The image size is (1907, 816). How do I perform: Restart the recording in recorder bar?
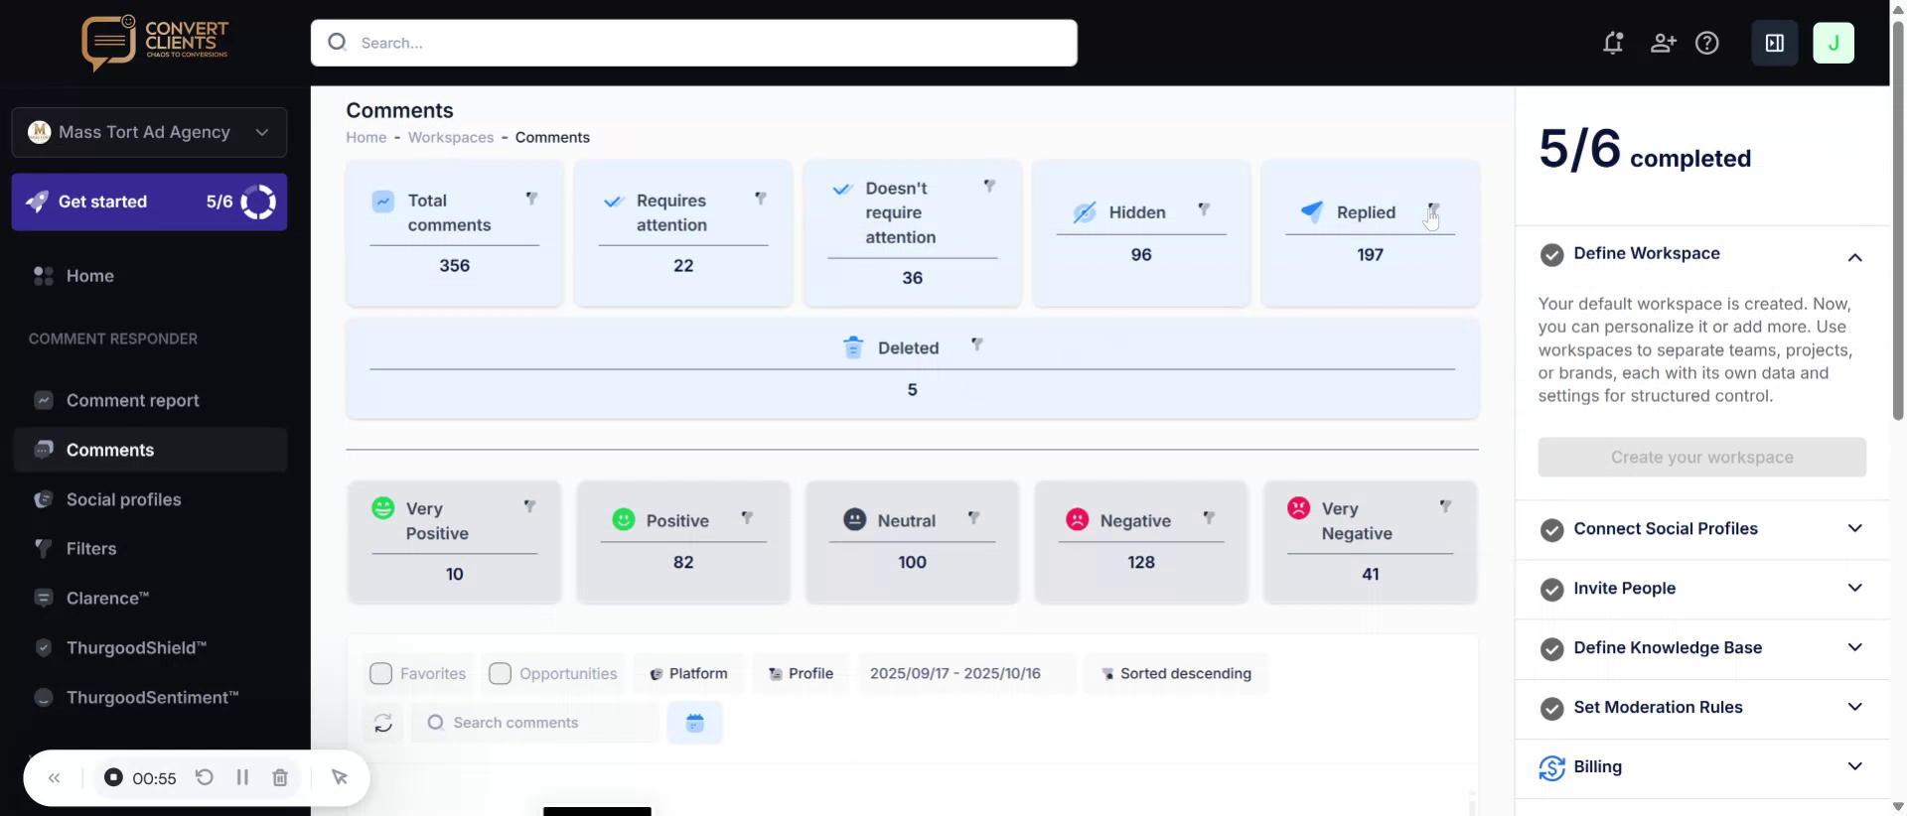point(204,777)
